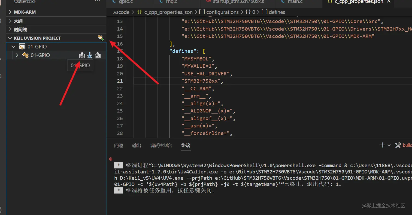Click the "__align(x)=" define line
The height and width of the screenshot is (215, 412).
pos(202,103)
